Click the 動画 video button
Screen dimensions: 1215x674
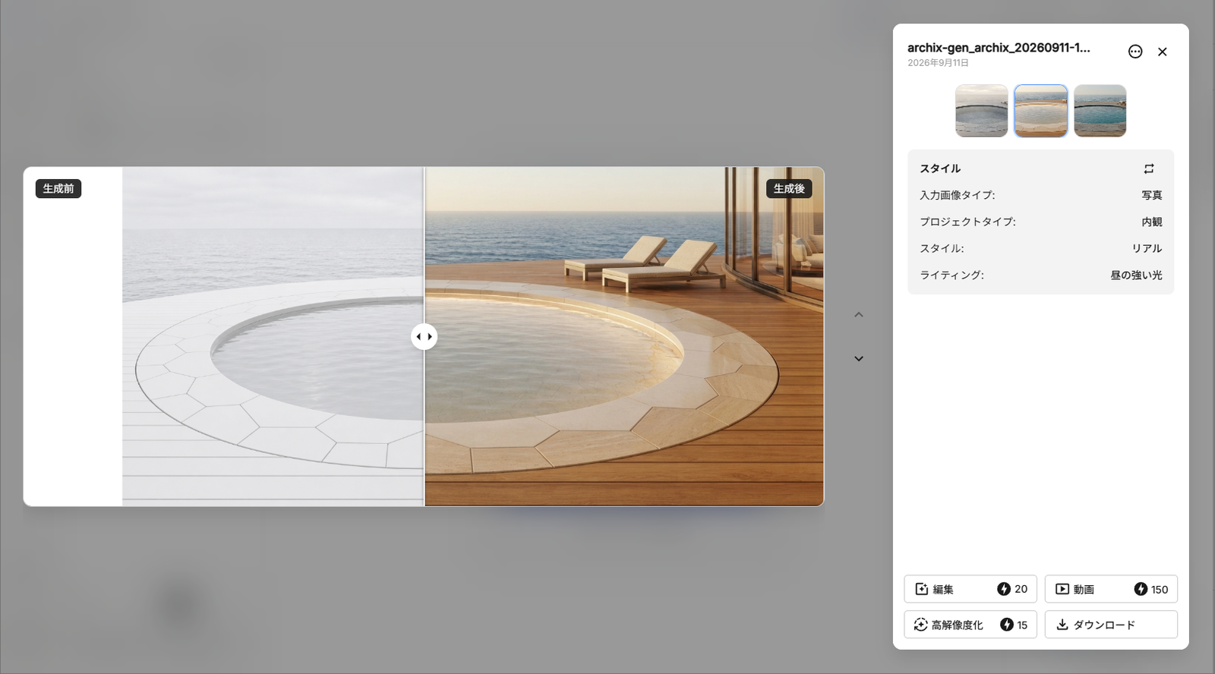click(x=1111, y=589)
